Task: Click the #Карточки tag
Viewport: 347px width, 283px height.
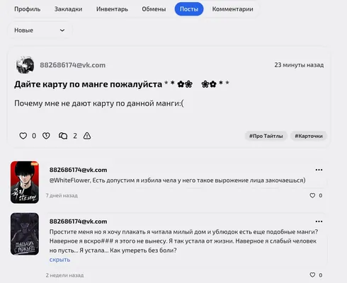Action: tap(309, 136)
